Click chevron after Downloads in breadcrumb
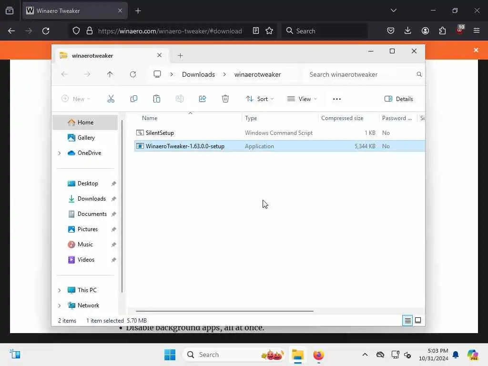Viewport: 488px width, 366px height. pyautogui.click(x=224, y=74)
